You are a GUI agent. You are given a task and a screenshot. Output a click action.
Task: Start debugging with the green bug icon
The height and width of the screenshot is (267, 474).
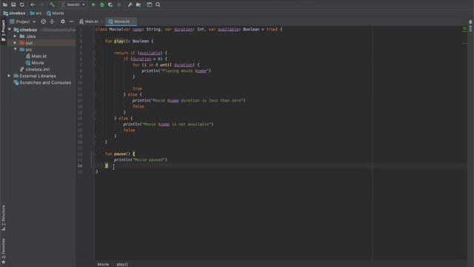coord(102,4)
